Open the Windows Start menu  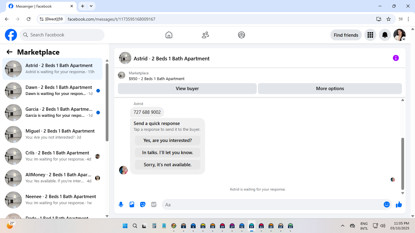(125, 226)
